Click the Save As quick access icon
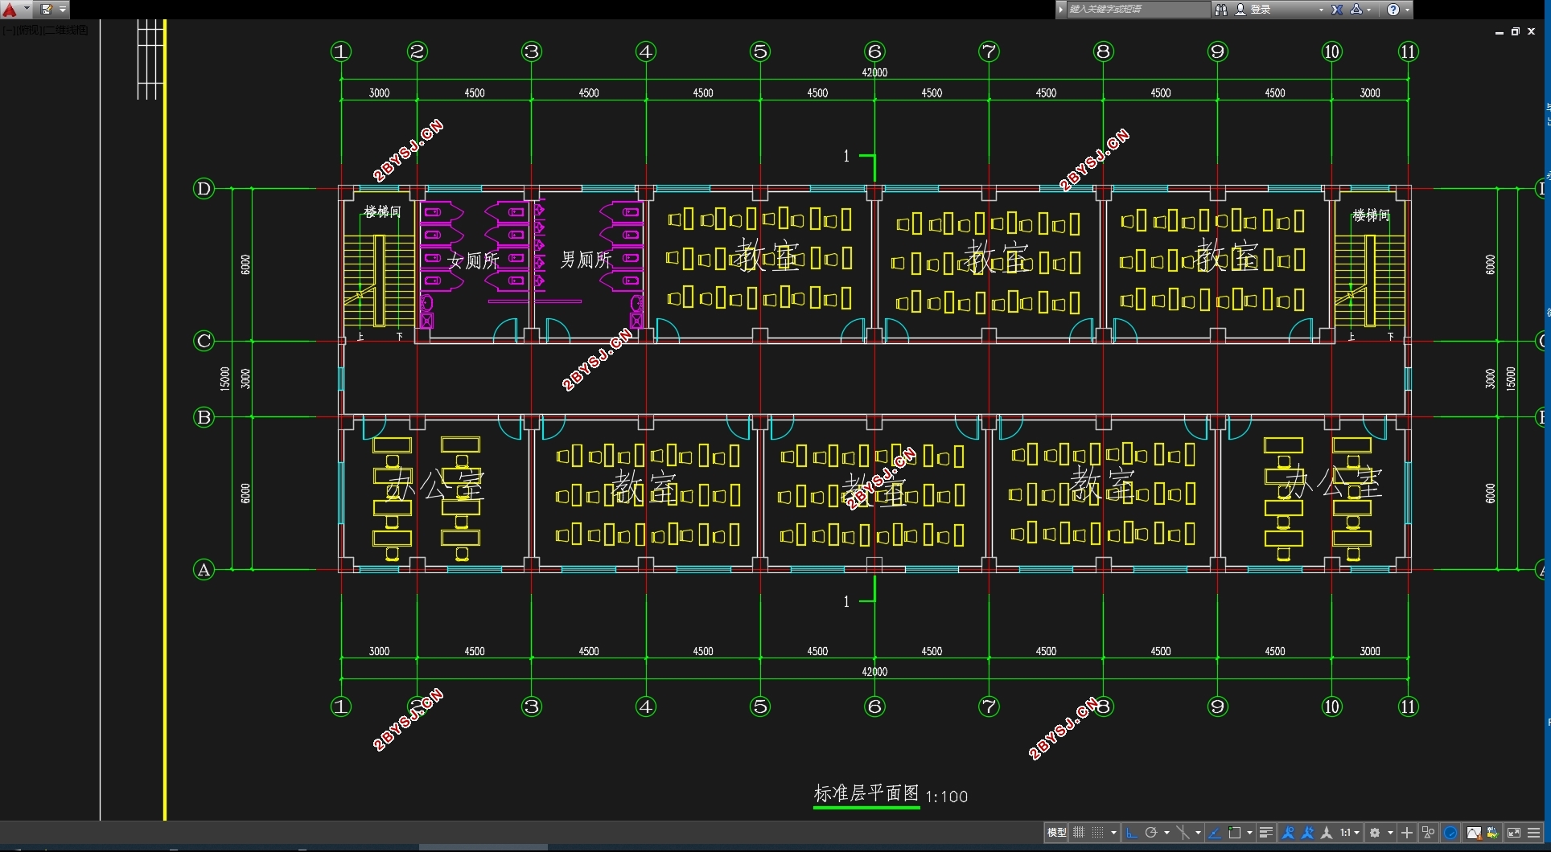 [x=46, y=10]
